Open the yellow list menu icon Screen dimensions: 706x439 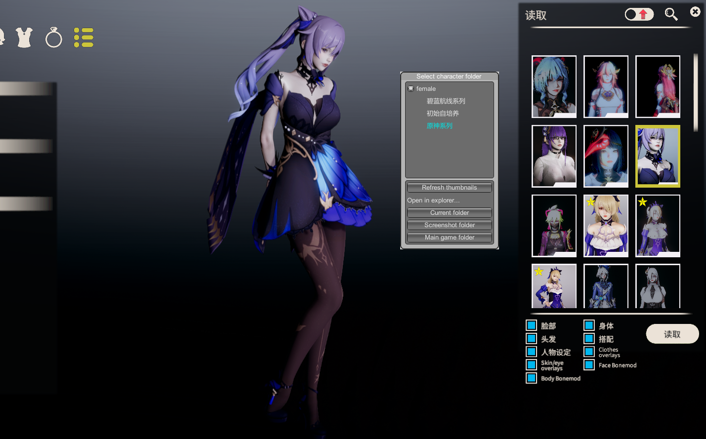tap(84, 38)
